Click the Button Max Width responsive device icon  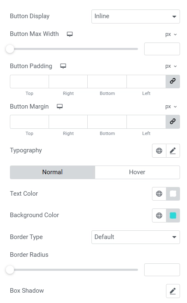click(x=70, y=34)
